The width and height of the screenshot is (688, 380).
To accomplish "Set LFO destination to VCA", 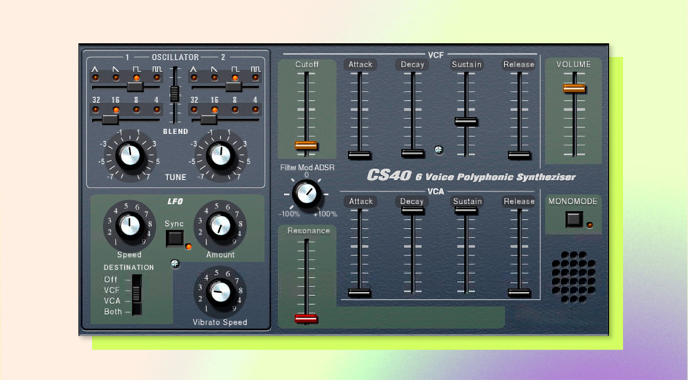I will click(112, 301).
